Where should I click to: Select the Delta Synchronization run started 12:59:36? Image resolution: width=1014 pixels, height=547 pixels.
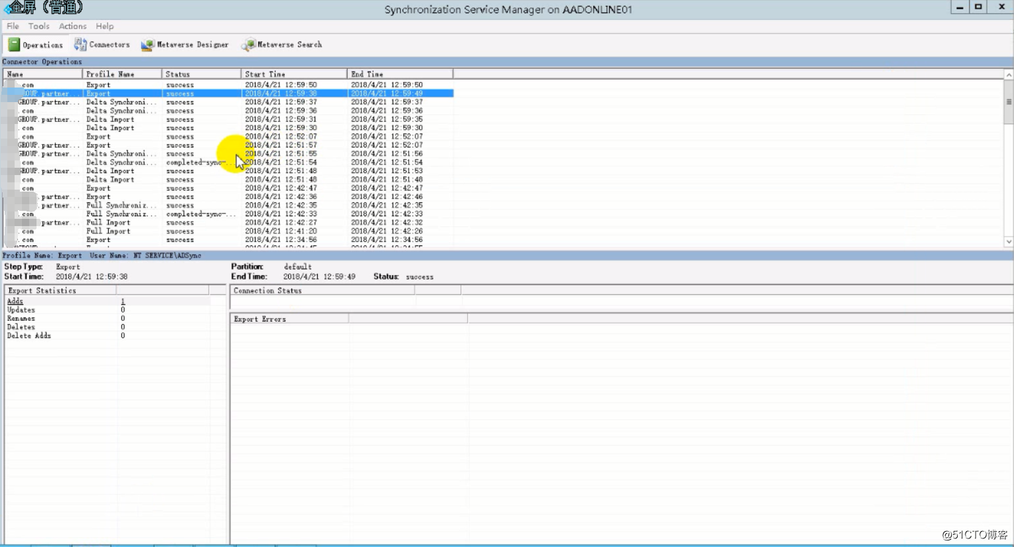point(228,111)
